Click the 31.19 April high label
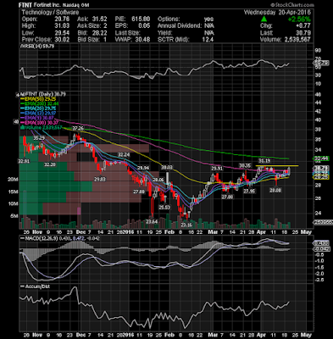The image size is (333, 339). pyautogui.click(x=264, y=161)
